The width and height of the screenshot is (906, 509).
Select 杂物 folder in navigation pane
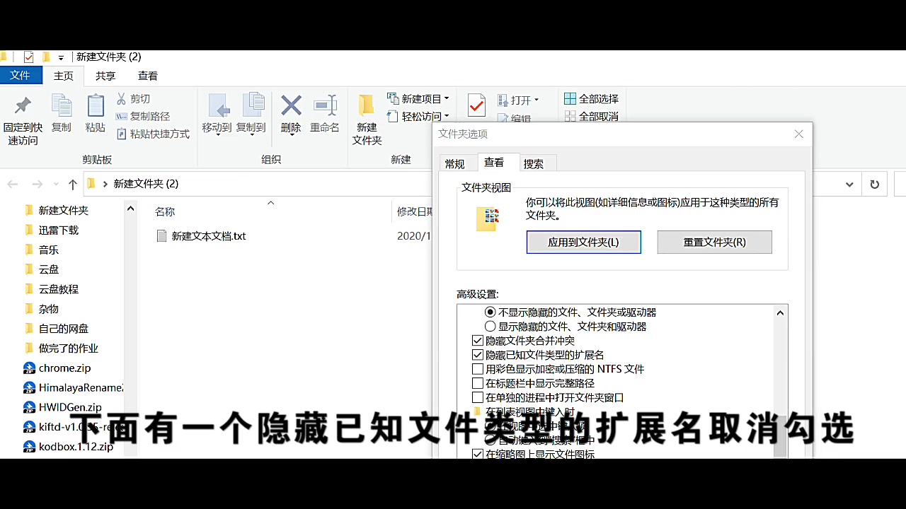[49, 309]
